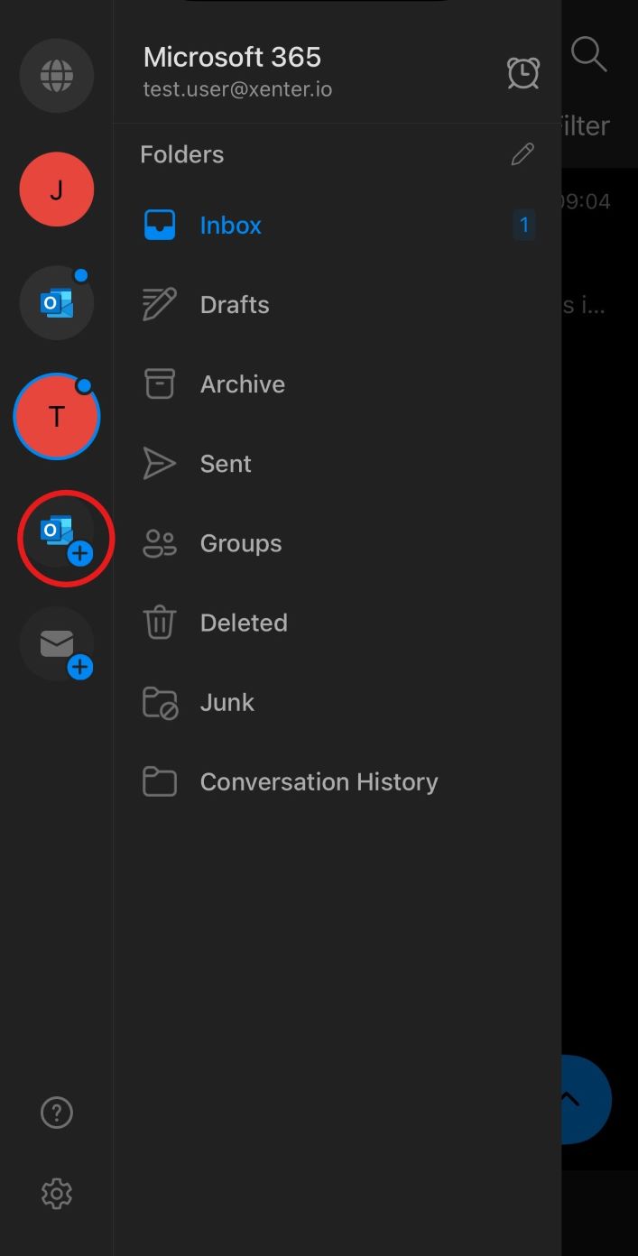Viewport: 638px width, 1256px height.
Task: Open the Junk folder
Action: 227,702
